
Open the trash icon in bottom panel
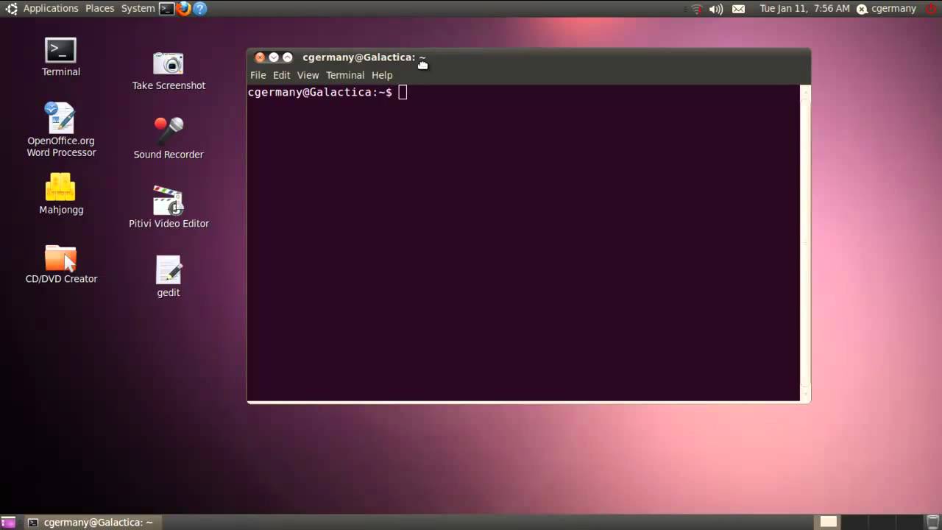(932, 522)
